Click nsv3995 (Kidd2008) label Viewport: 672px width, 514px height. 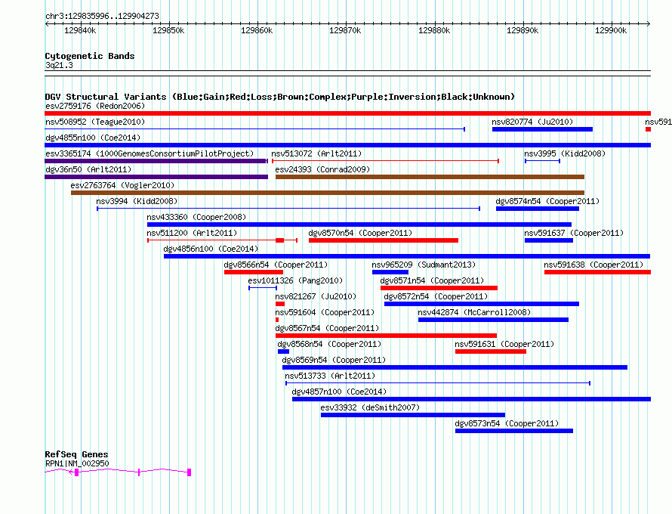565,153
